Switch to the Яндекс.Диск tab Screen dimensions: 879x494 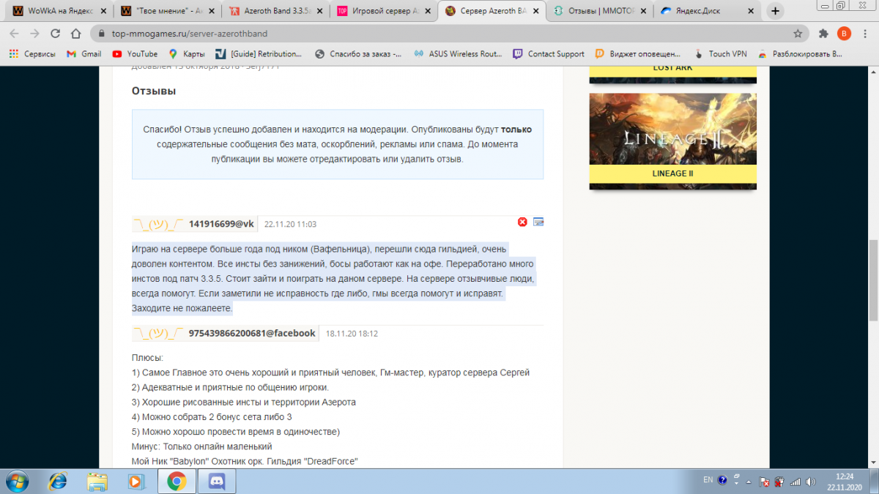pos(703,12)
